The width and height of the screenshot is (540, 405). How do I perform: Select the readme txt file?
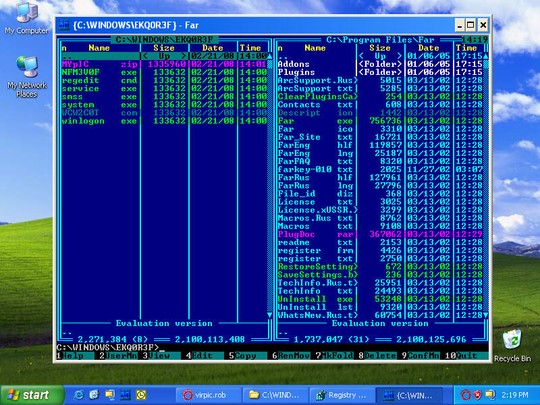coord(380,242)
